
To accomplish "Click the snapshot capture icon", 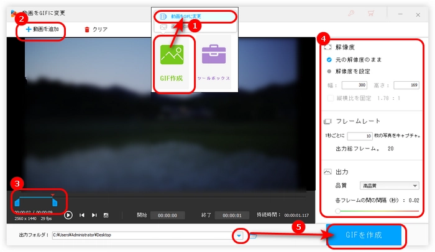I will tap(106, 215).
